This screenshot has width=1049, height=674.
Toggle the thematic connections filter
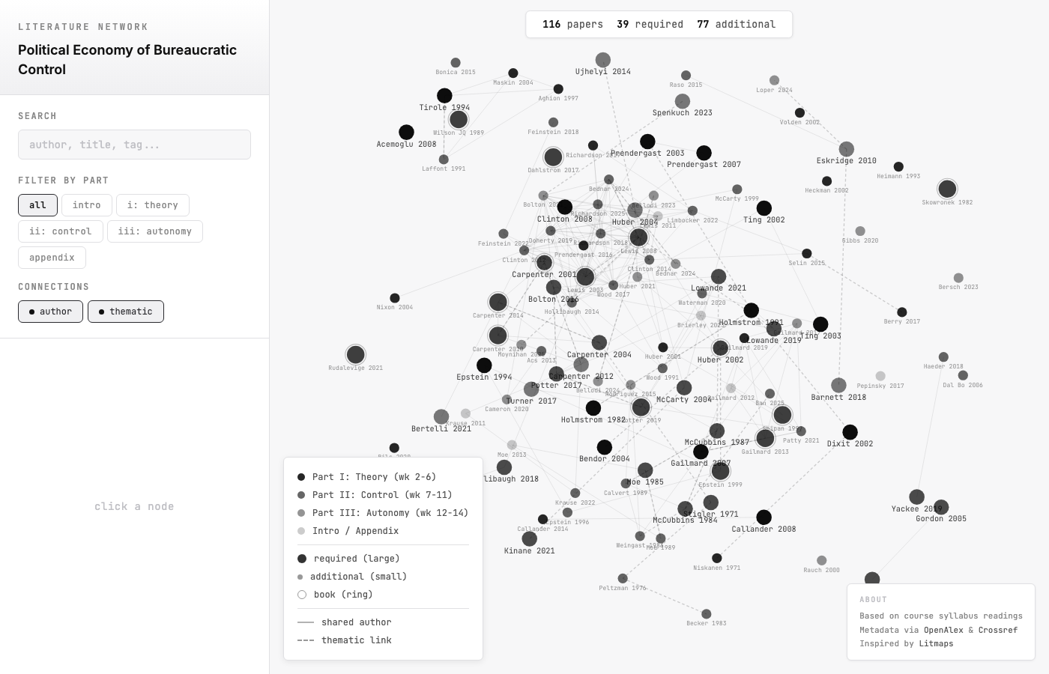tap(125, 311)
